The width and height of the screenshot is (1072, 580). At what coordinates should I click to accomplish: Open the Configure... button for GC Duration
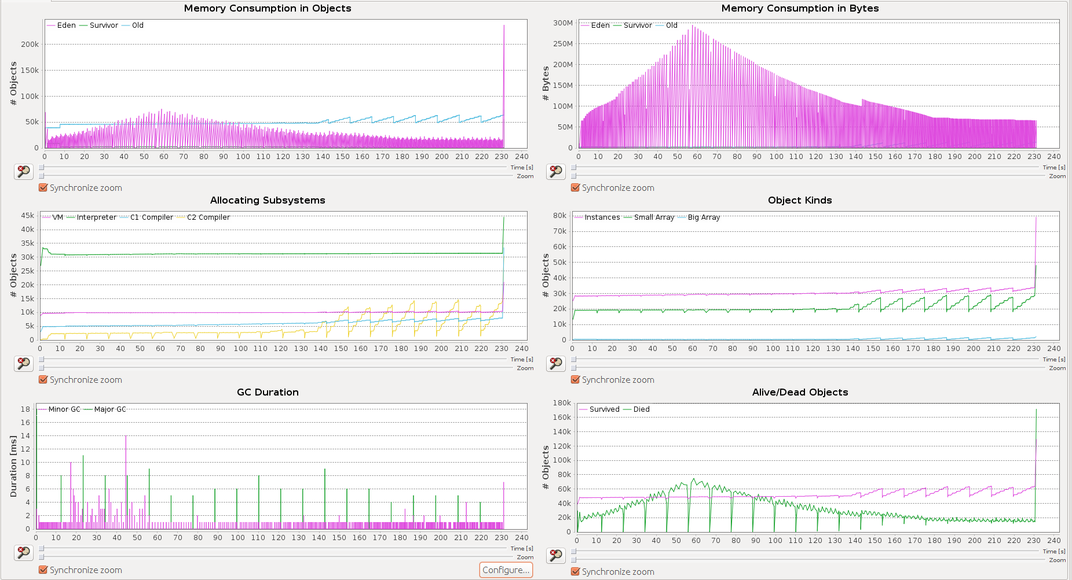pos(506,570)
